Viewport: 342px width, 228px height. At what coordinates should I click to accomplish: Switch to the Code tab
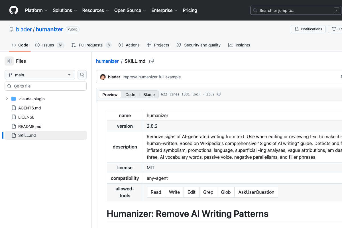(x=20, y=45)
